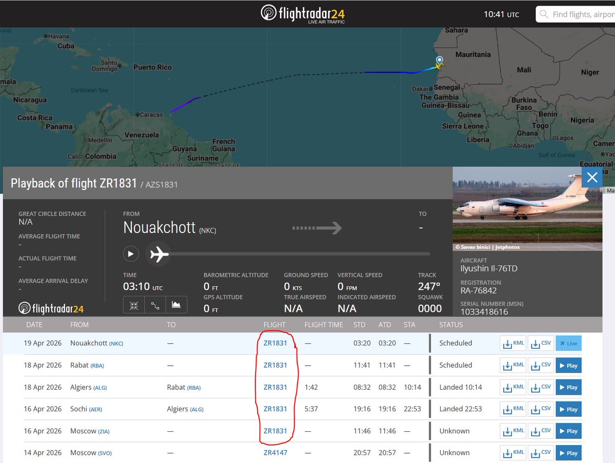Start the flight playback

pos(131,254)
